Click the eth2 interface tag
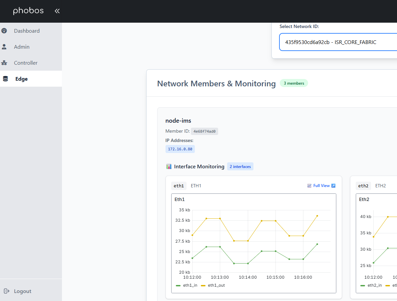 coord(363,186)
